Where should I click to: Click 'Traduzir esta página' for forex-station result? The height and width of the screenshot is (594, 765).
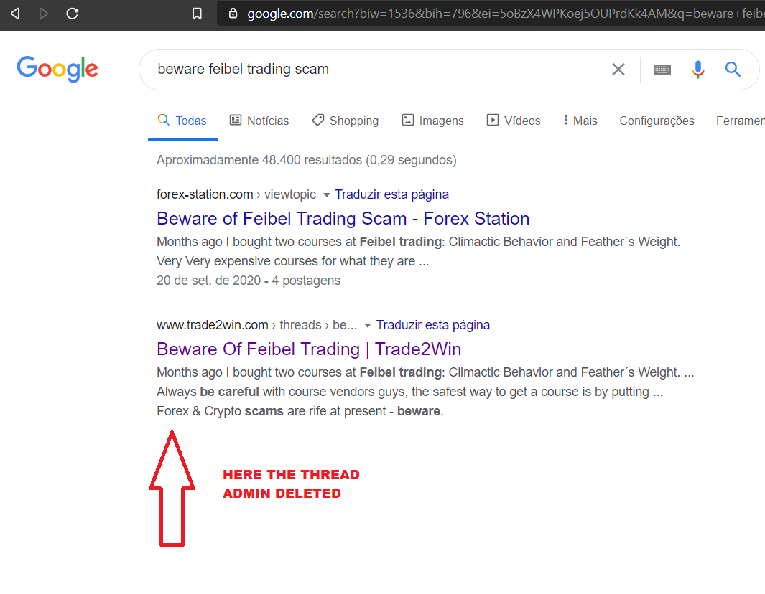tap(391, 194)
